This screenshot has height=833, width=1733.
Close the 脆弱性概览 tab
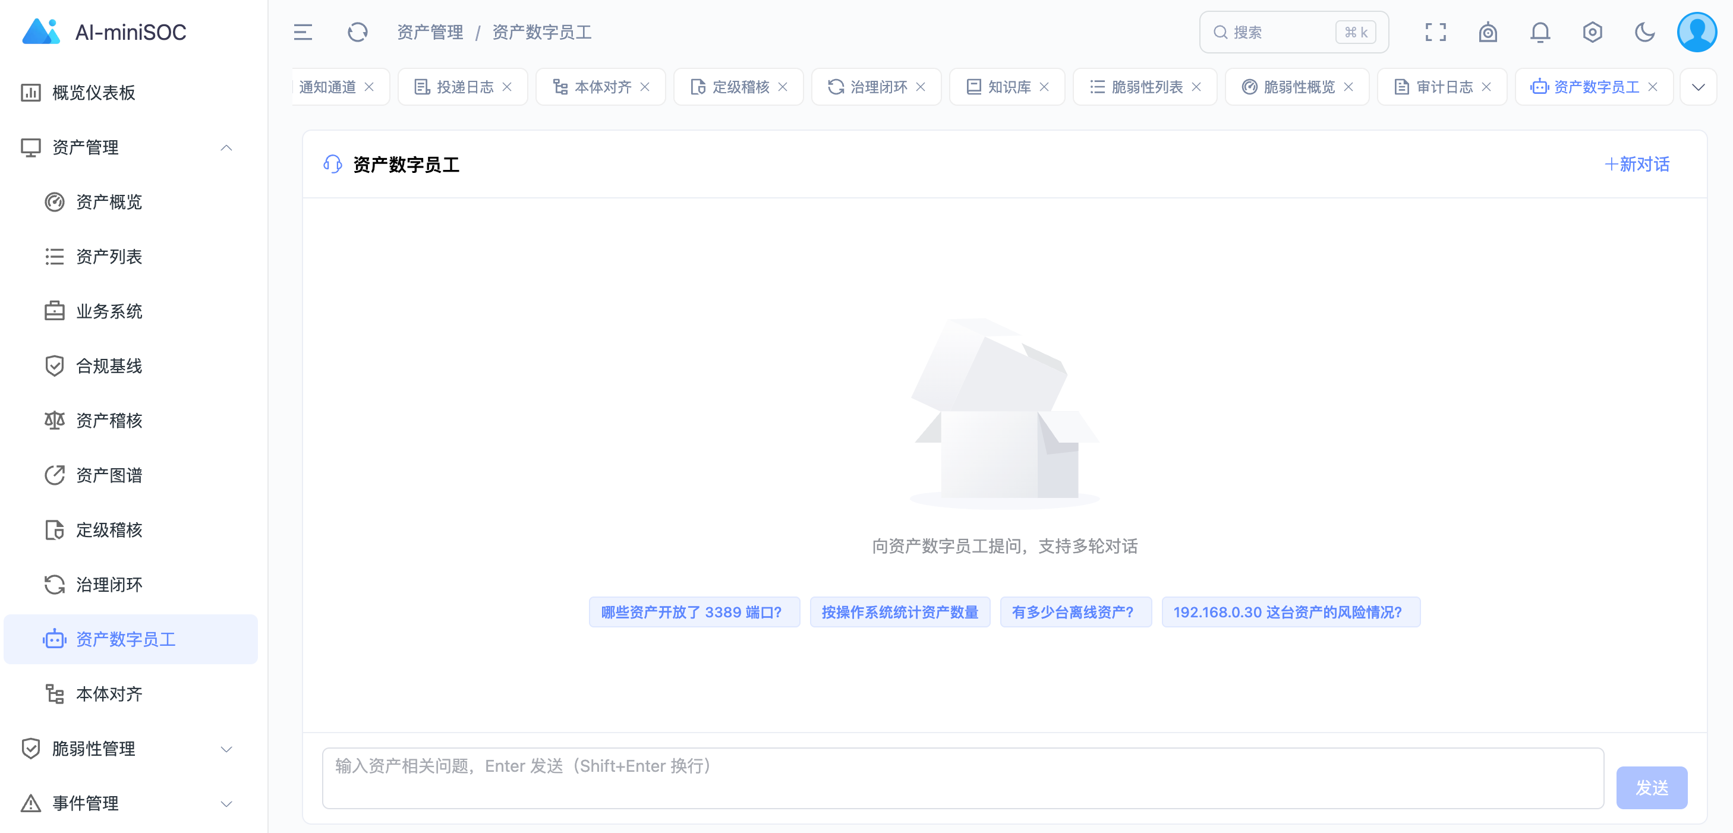(1349, 87)
